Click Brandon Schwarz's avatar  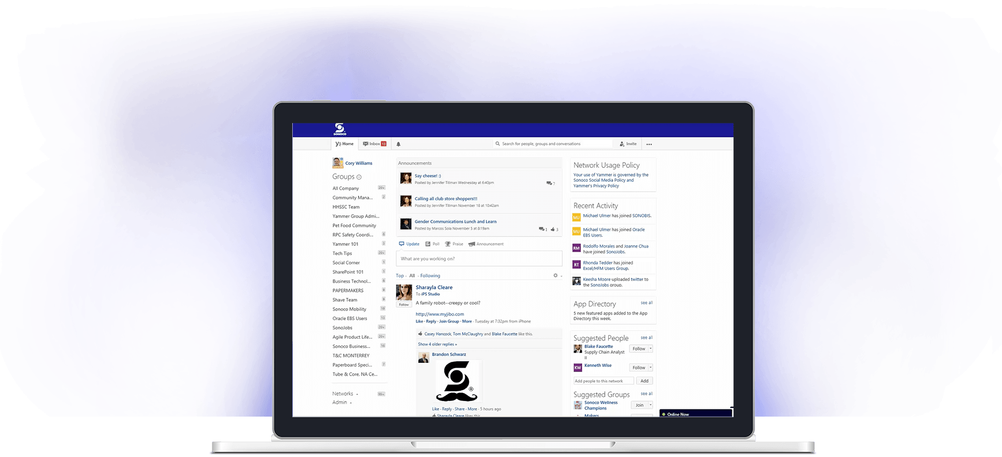click(423, 358)
